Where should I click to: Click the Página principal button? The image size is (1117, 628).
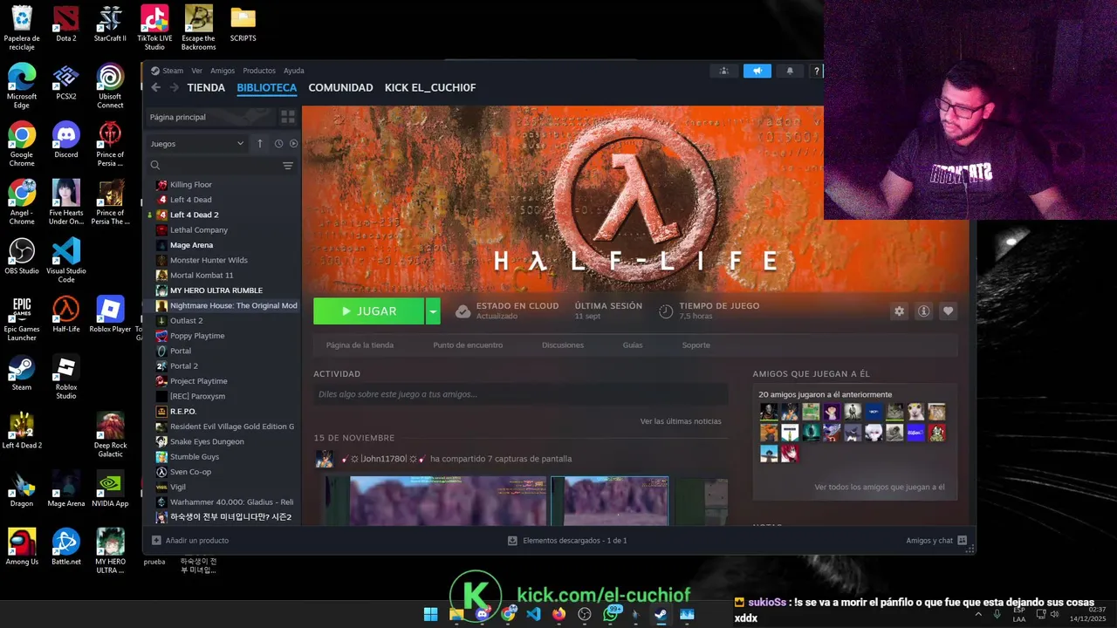210,117
